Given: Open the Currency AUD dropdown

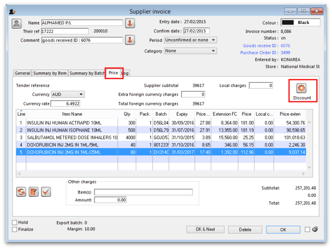Looking at the screenshot, I should click(x=68, y=94).
